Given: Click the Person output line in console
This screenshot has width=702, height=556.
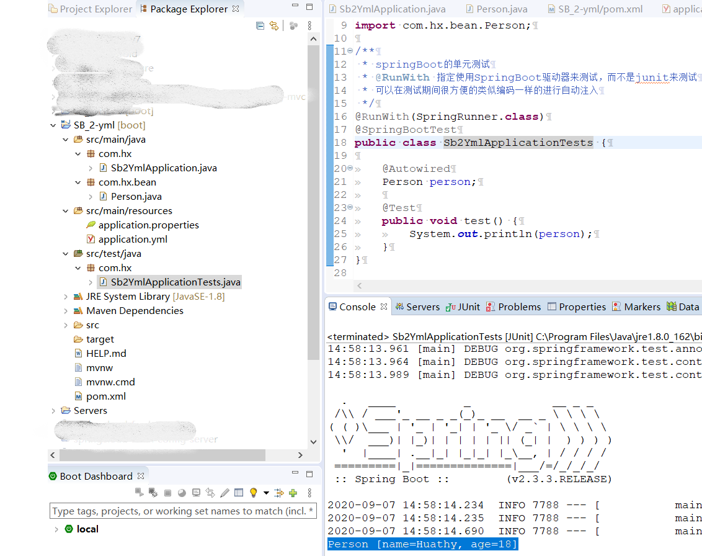Looking at the screenshot, I should [x=422, y=544].
